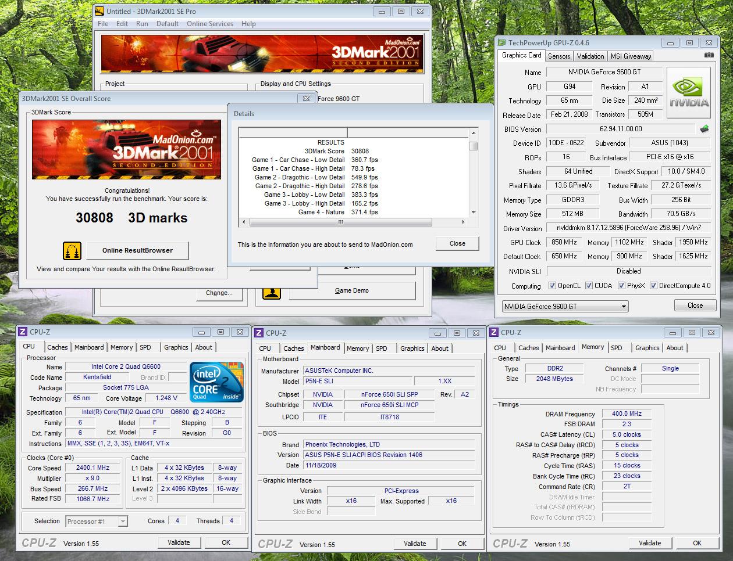Click the Online ResultBrowser button
Screen dimensions: 733x561
pos(138,250)
